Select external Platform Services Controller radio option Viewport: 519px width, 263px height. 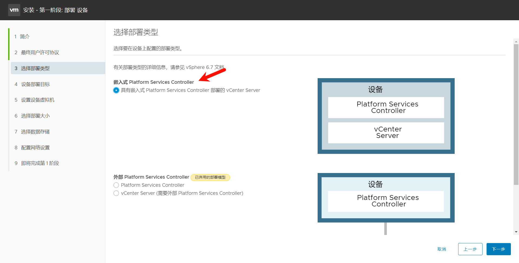[x=116, y=185]
